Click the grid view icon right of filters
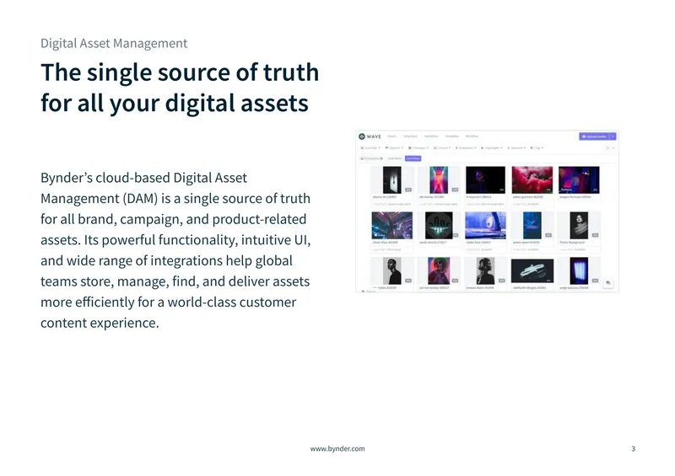Image resolution: width=675 pixels, height=476 pixels. [607, 148]
